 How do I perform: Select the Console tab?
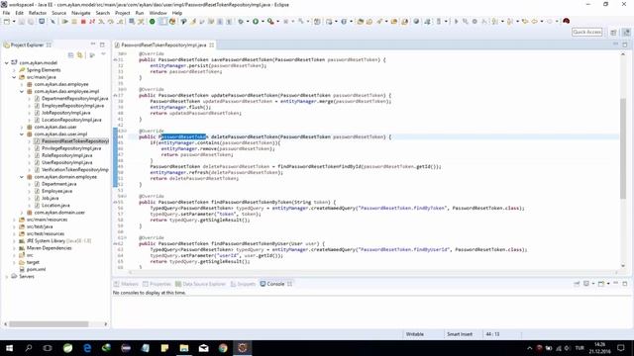(x=275, y=284)
